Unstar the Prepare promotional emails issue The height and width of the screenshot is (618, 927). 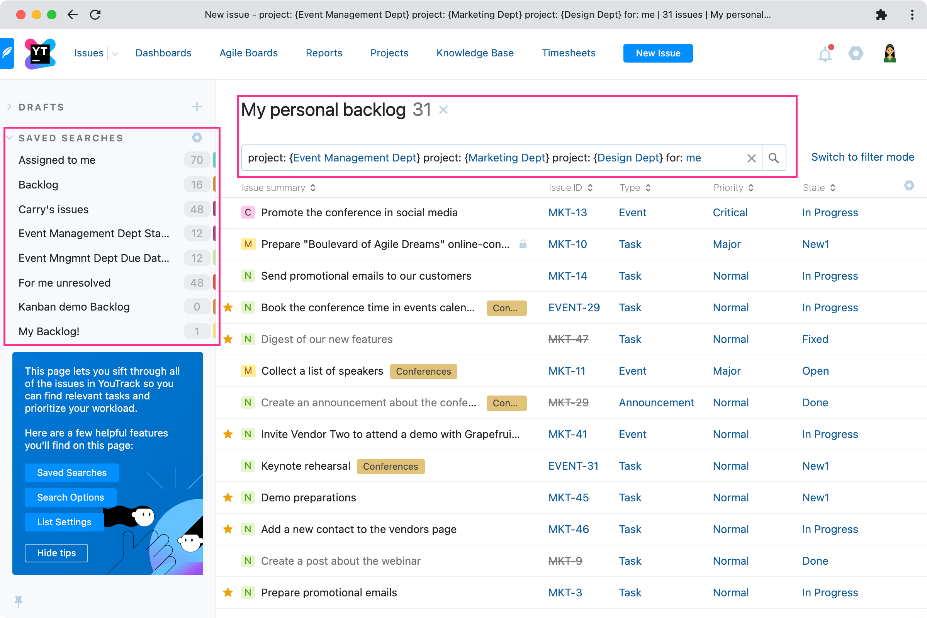[228, 592]
